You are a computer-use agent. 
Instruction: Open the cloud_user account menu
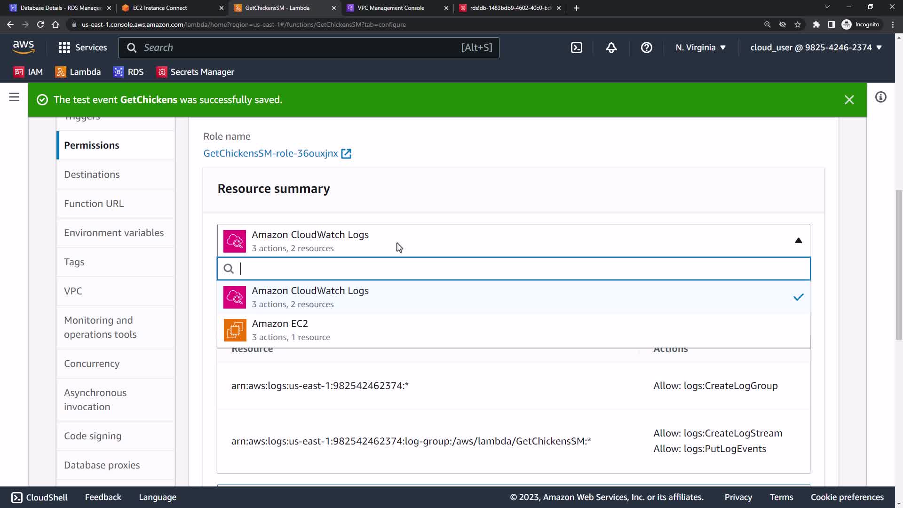coord(816,48)
